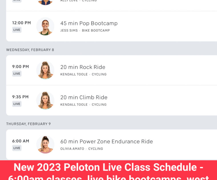Screen dimensions: 217x180
Task: Open the 20 min Rock Ride class
Action: point(83,67)
